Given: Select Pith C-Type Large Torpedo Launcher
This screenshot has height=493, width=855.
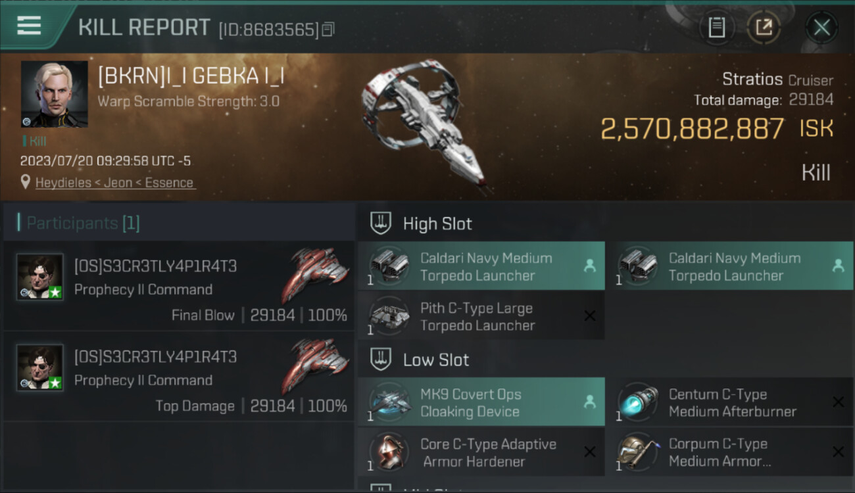Looking at the screenshot, I should [481, 316].
